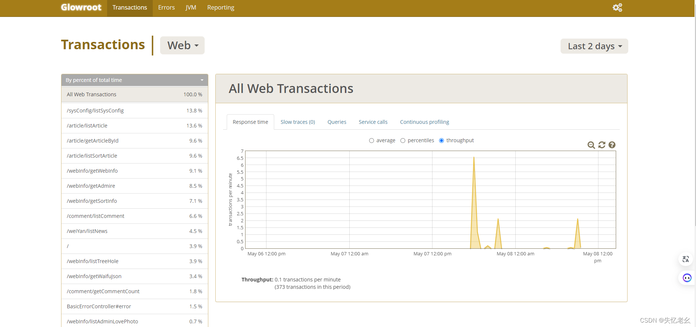Click the May 08 12:00 am axis label

[515, 254]
